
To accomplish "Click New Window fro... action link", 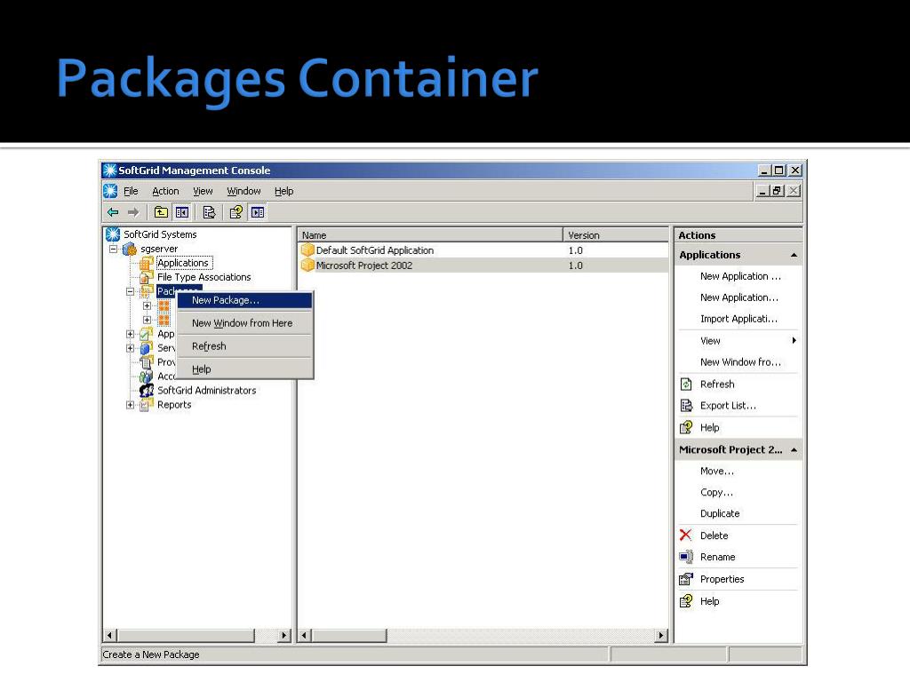I will click(740, 362).
